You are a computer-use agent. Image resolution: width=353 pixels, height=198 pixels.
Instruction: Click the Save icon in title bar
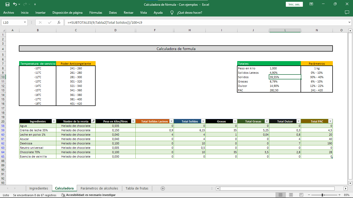tap(7, 4)
